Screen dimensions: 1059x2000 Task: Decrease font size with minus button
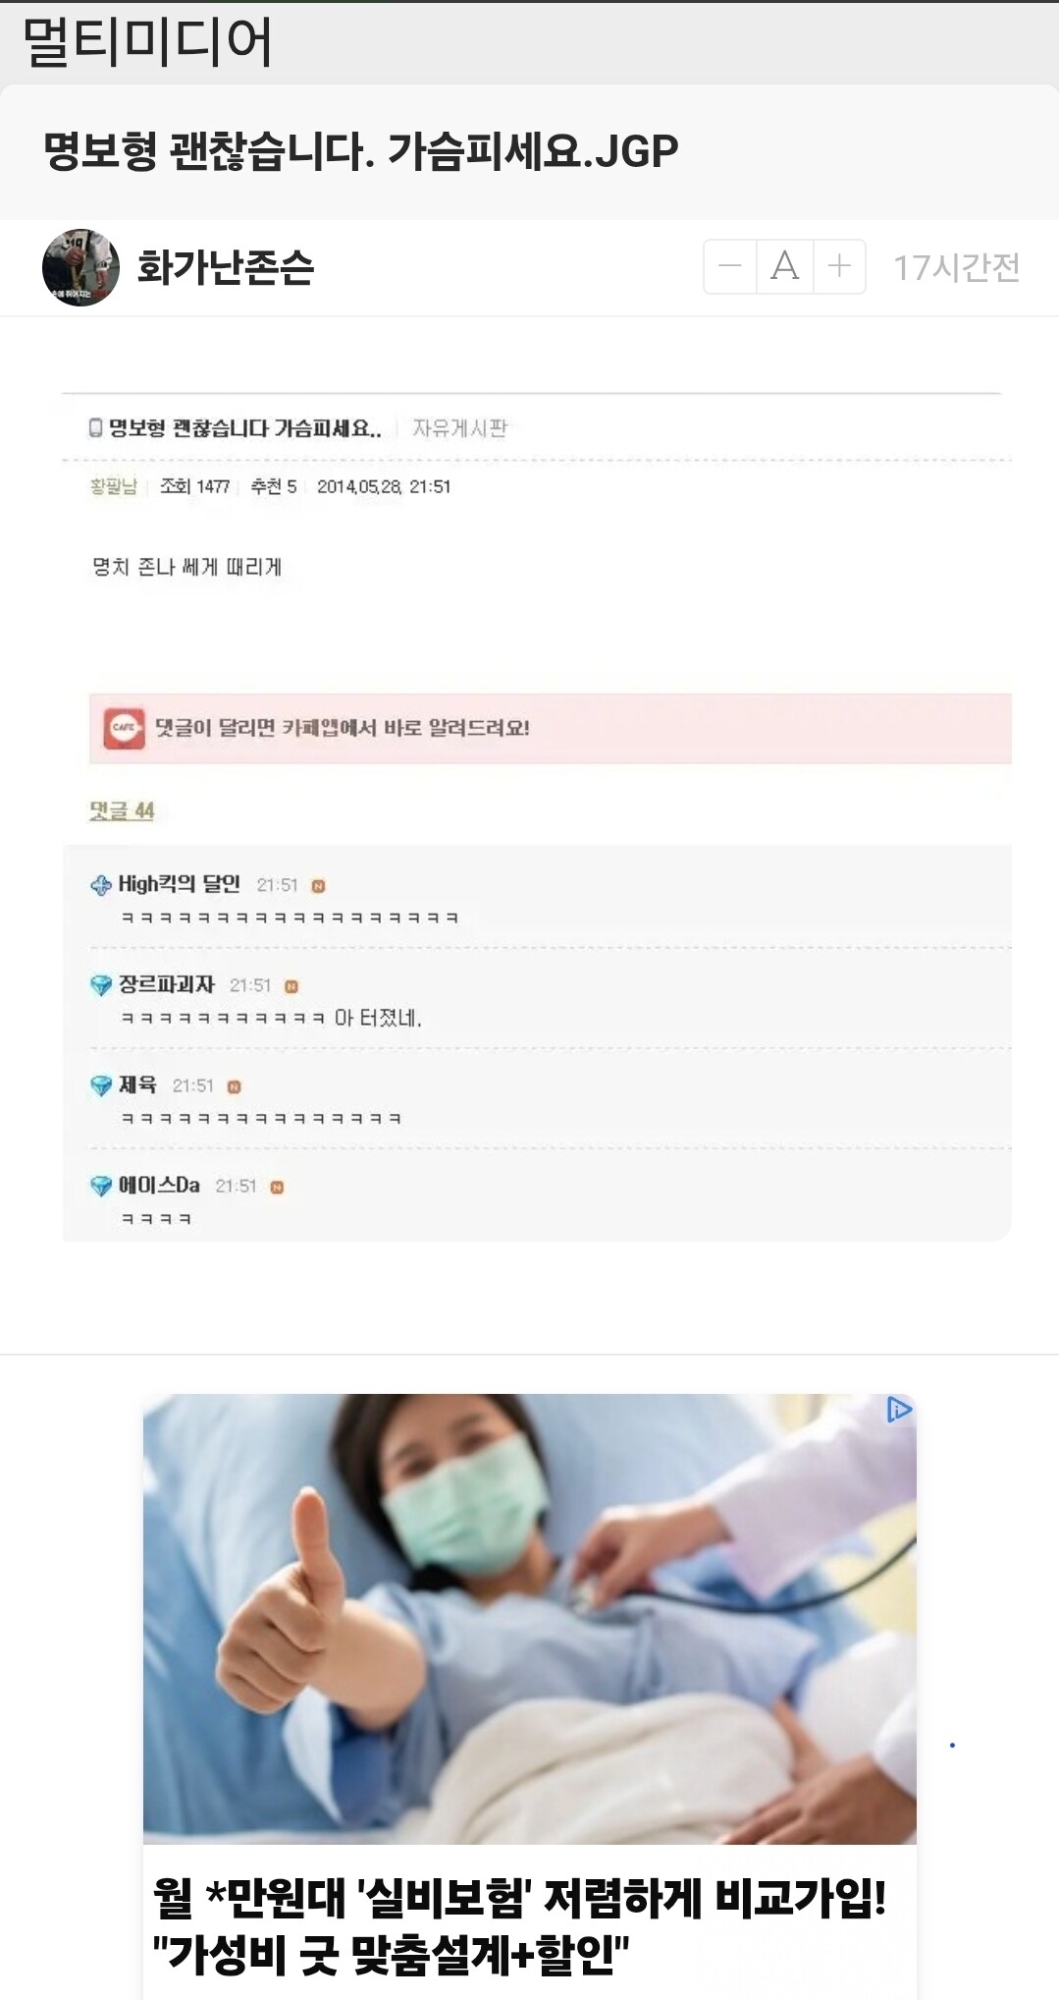tap(729, 266)
